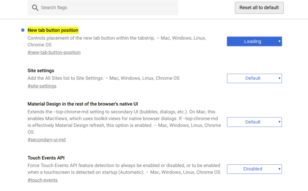Image resolution: width=308 pixels, height=191 pixels.
Task: Click the search magnifier icon
Action: coord(35,7)
